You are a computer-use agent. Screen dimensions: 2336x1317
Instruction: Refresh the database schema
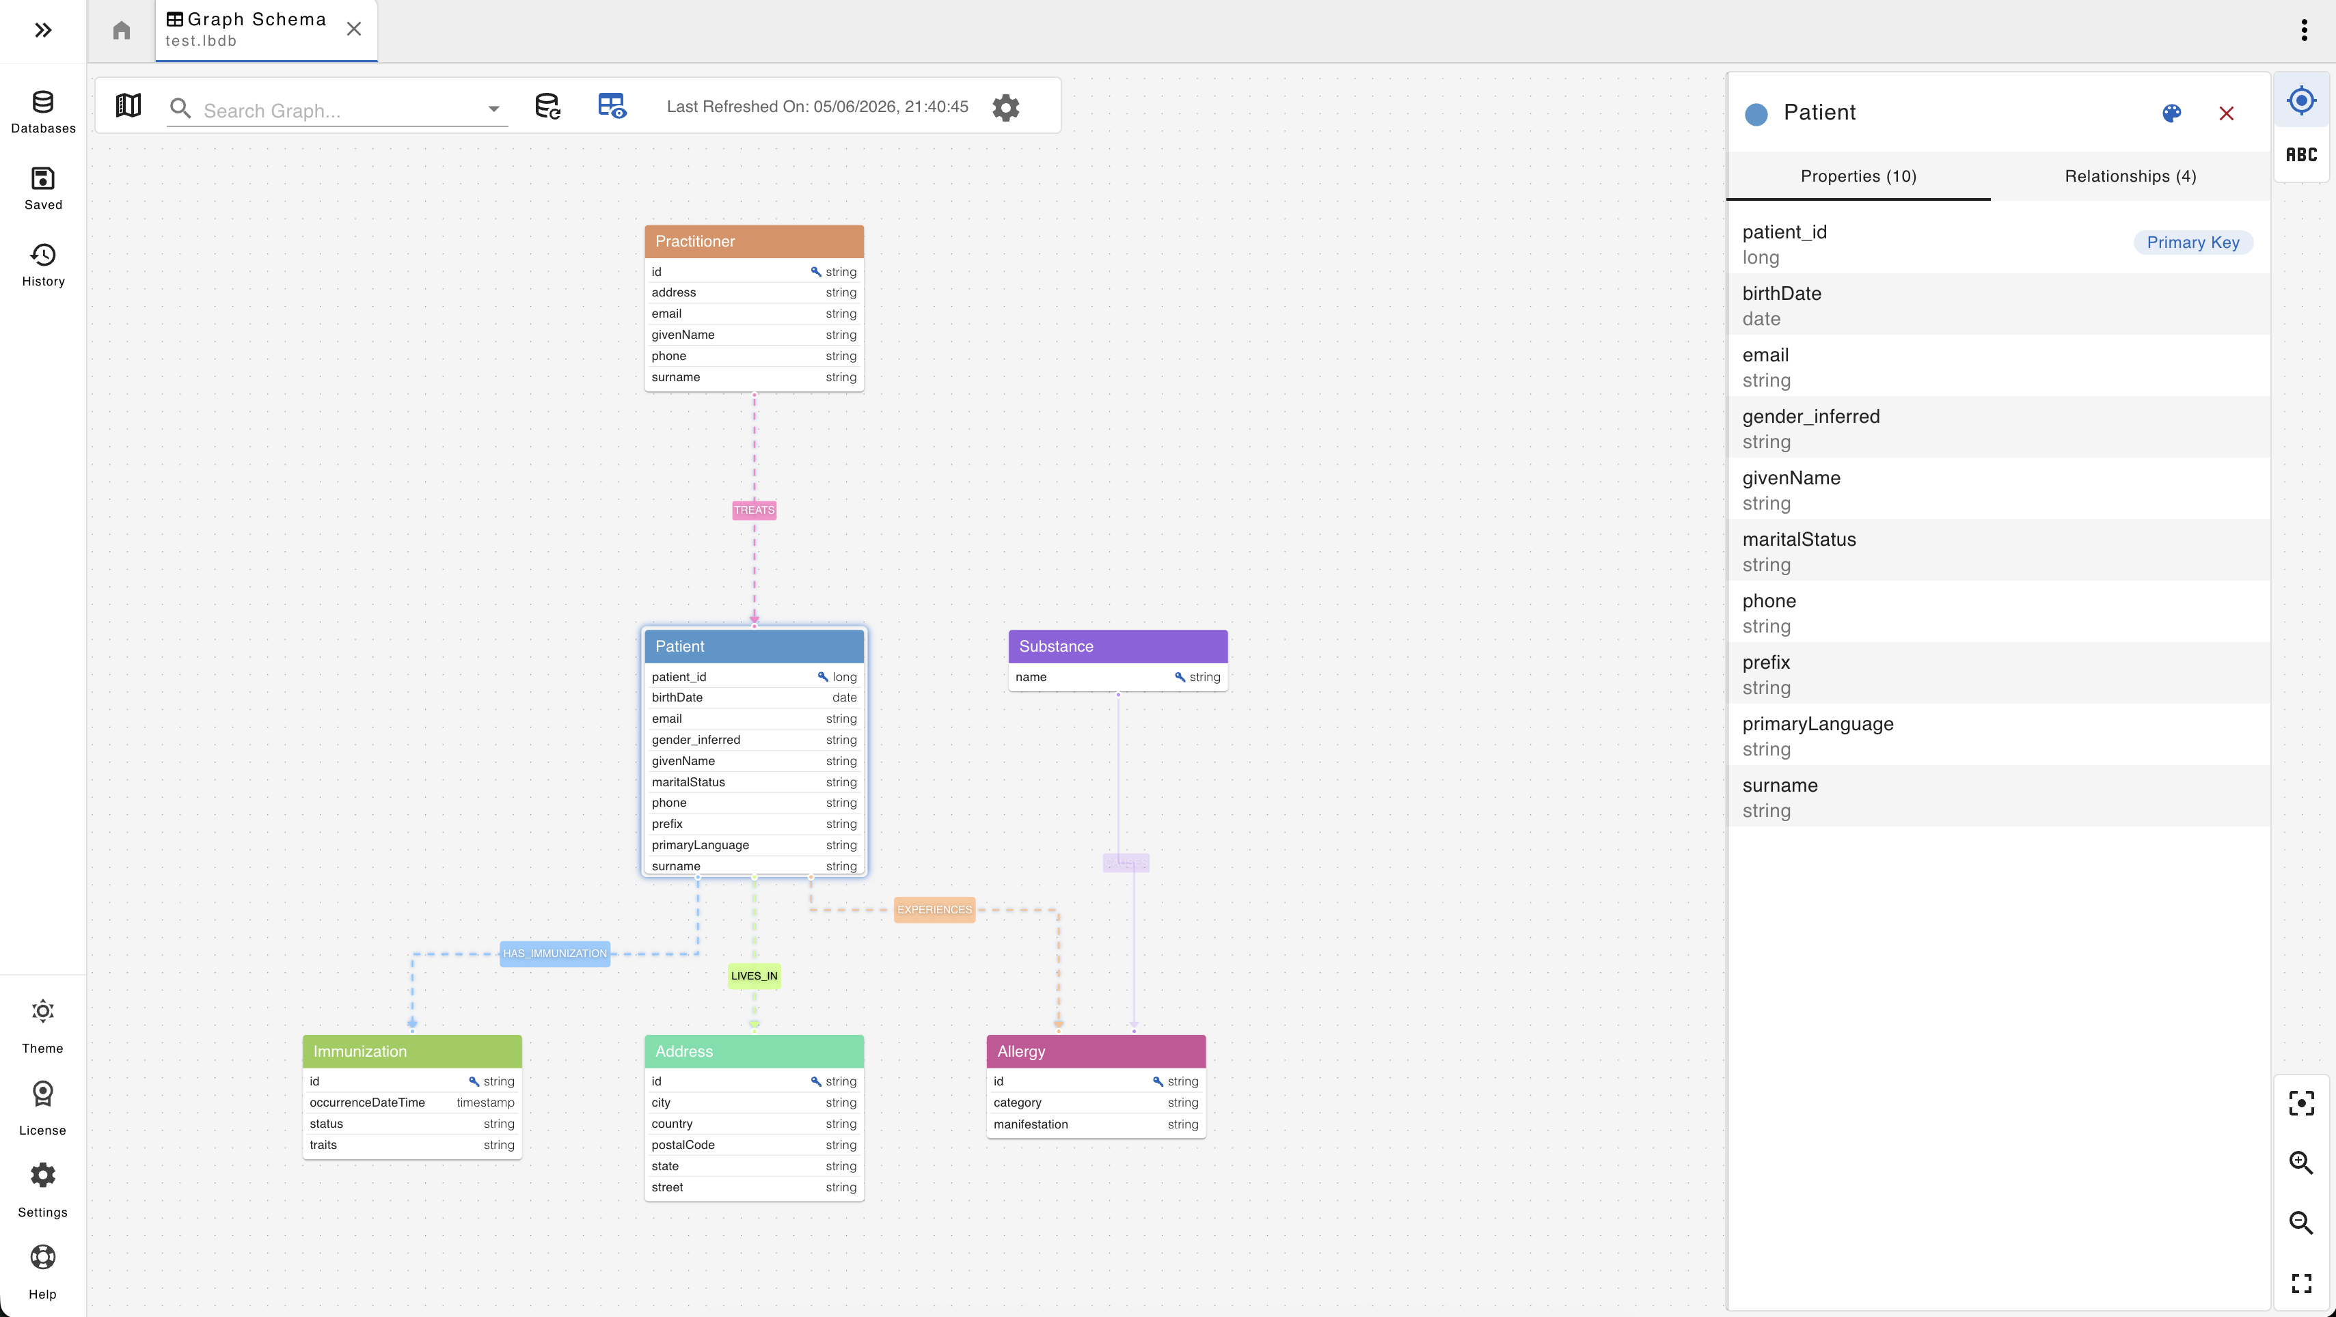tap(547, 106)
